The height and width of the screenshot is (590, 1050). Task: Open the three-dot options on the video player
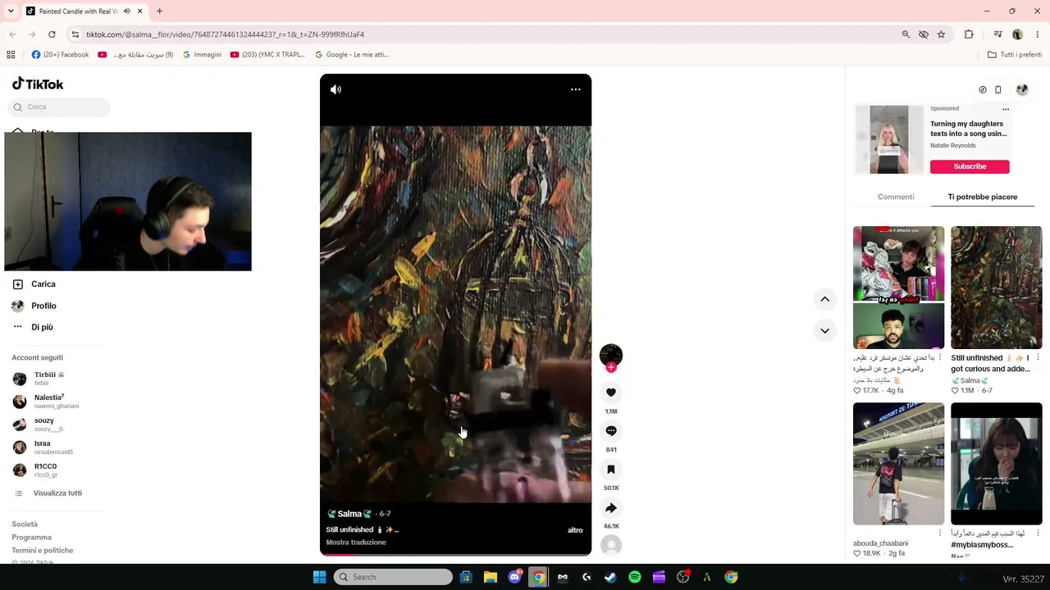(x=576, y=89)
